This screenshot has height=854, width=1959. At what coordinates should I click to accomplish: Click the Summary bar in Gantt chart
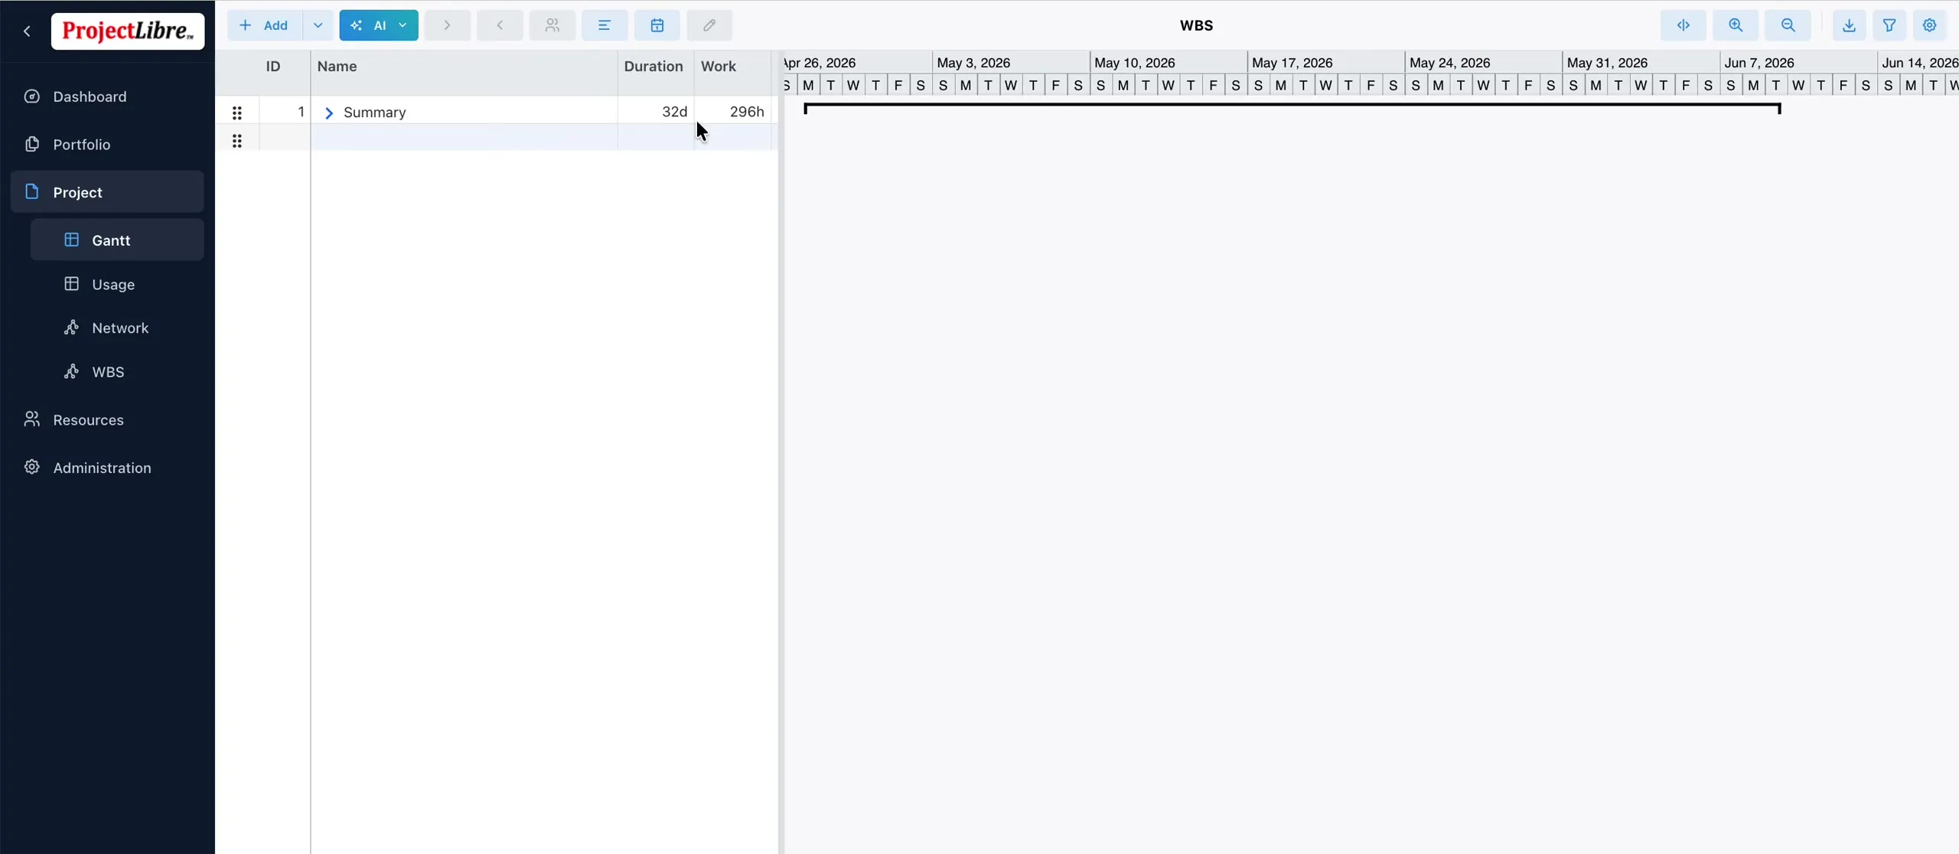(1292, 107)
